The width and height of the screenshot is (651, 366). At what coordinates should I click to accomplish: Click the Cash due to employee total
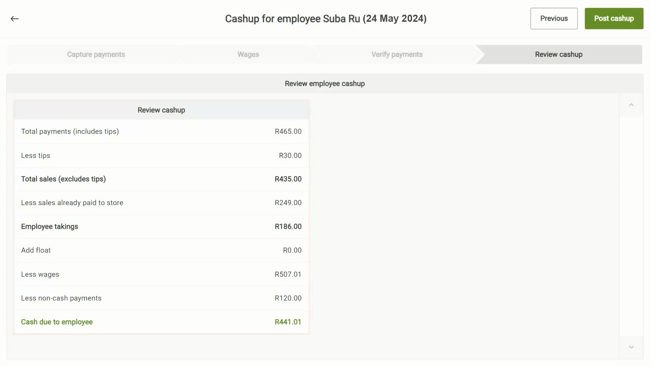(288, 322)
